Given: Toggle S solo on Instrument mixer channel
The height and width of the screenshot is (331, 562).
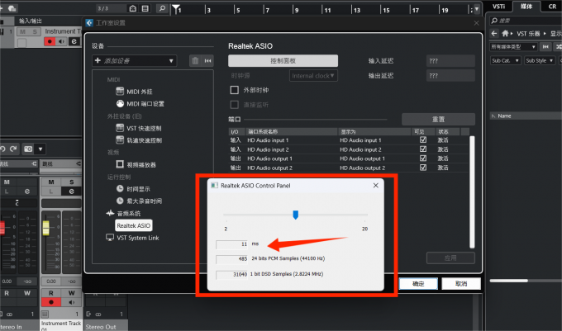Looking at the screenshot, I should (x=72, y=182).
